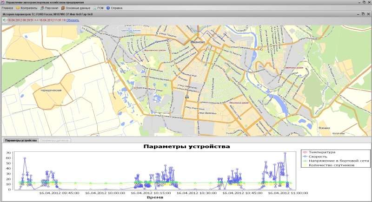Click the date range icon before timestamps

coord(5,20)
